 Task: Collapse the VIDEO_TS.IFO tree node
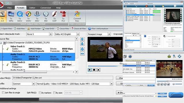tap(1, 43)
